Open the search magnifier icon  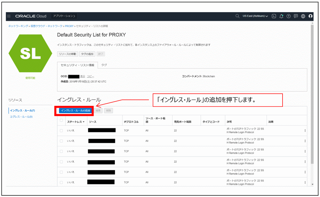click(237, 16)
